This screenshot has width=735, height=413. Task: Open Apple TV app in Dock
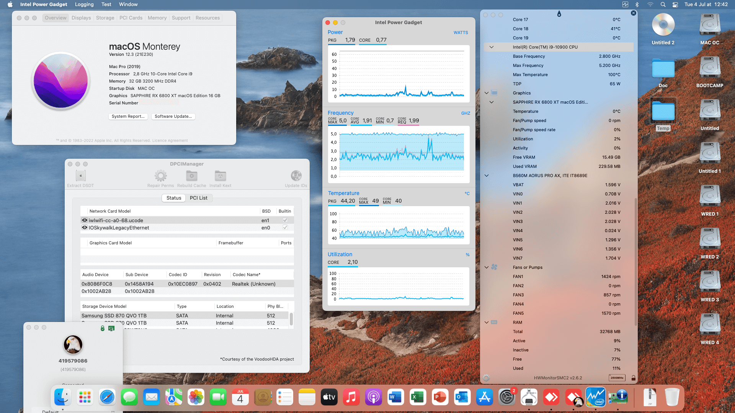329,397
